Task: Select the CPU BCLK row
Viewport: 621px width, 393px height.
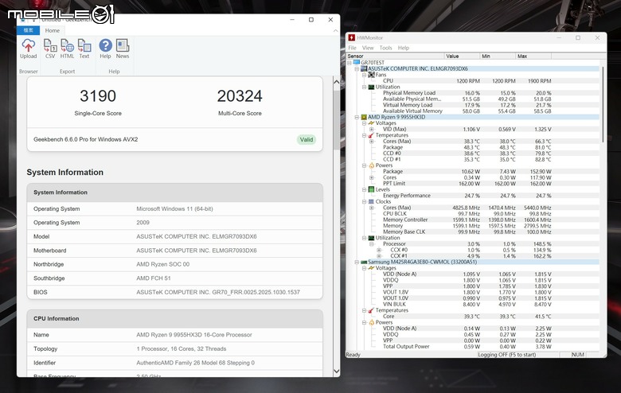Action: 473,214
